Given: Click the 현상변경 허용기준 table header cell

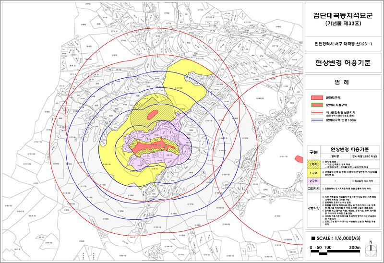Looking at the screenshot, I should (349, 149).
